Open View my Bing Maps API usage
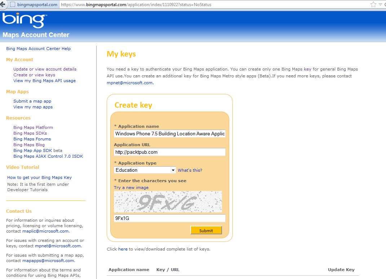386x279 pixels. pos(45,81)
